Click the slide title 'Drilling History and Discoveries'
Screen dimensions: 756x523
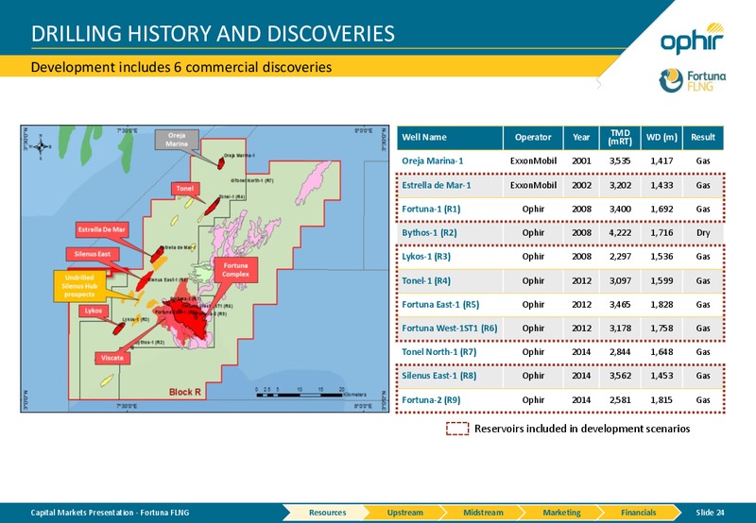tap(213, 34)
